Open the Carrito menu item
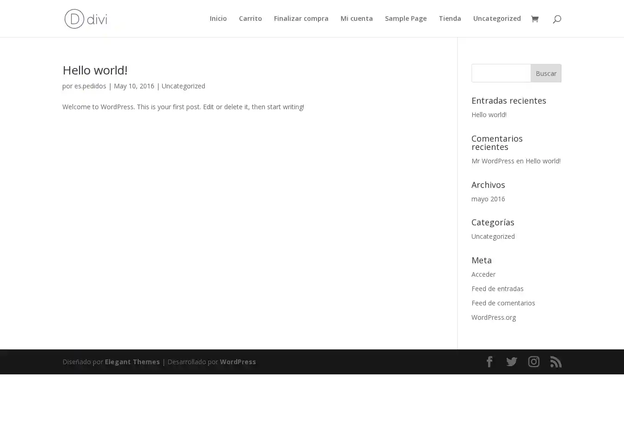The height and width of the screenshot is (435, 624). coord(250,19)
